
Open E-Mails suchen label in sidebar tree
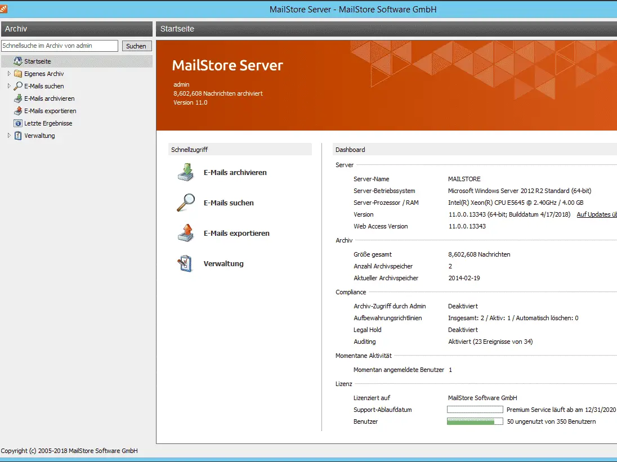click(44, 86)
